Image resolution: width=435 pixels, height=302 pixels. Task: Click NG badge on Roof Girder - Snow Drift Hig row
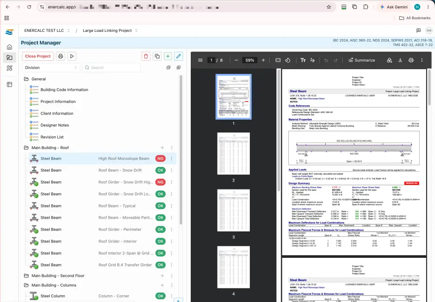click(x=160, y=182)
